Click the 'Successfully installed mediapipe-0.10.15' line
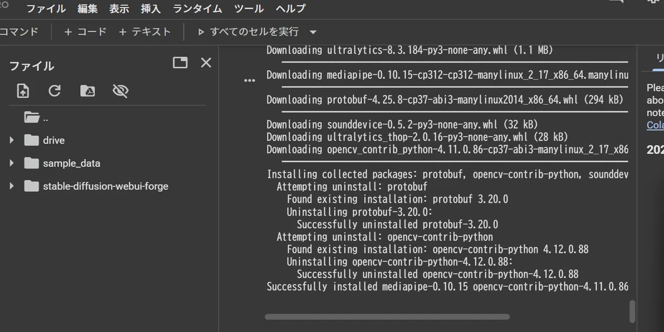Image resolution: width=664 pixels, height=332 pixels. coord(447,287)
